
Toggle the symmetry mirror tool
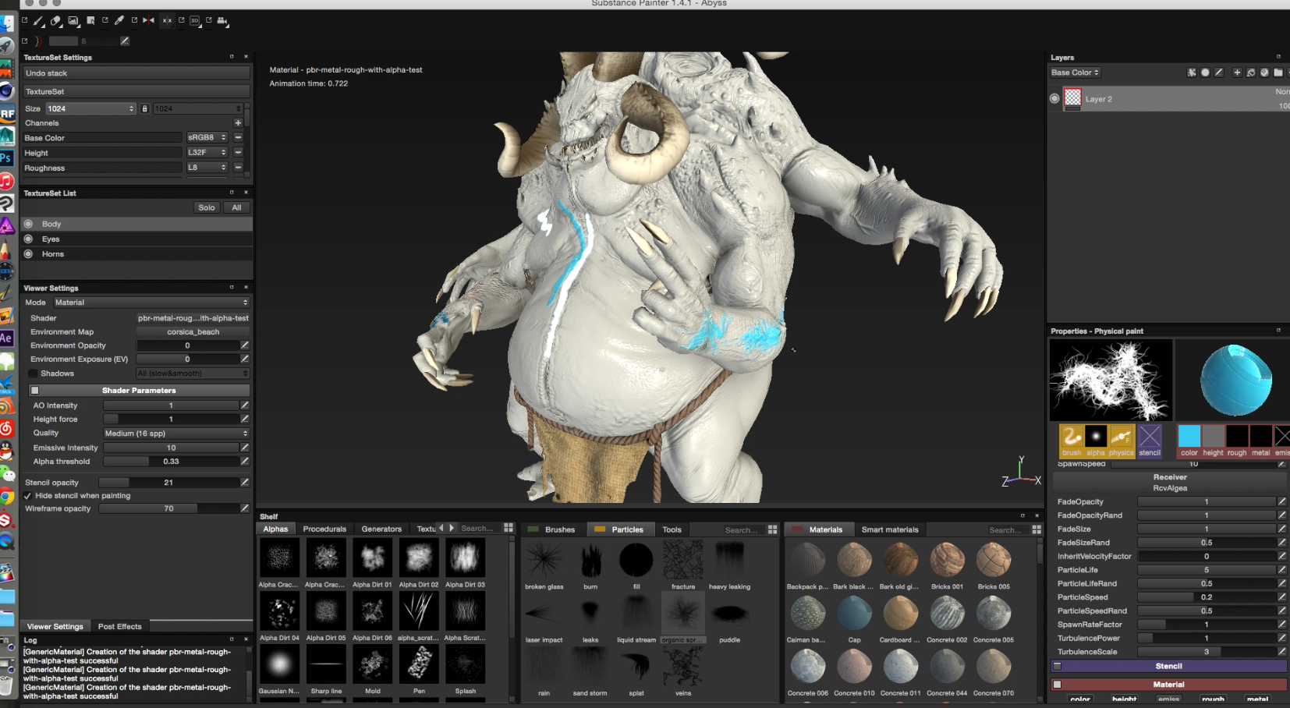[x=148, y=21]
